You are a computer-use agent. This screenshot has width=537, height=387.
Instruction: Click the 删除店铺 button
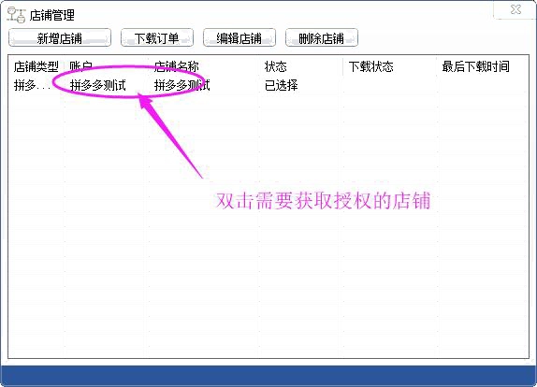click(322, 37)
